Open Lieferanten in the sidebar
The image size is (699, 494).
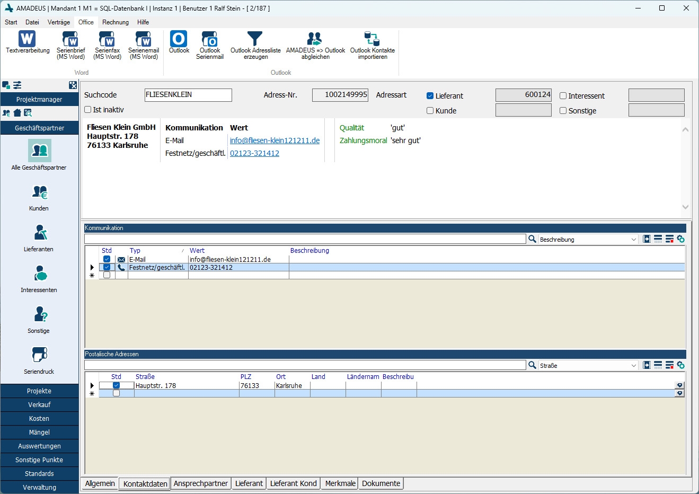[39, 233]
